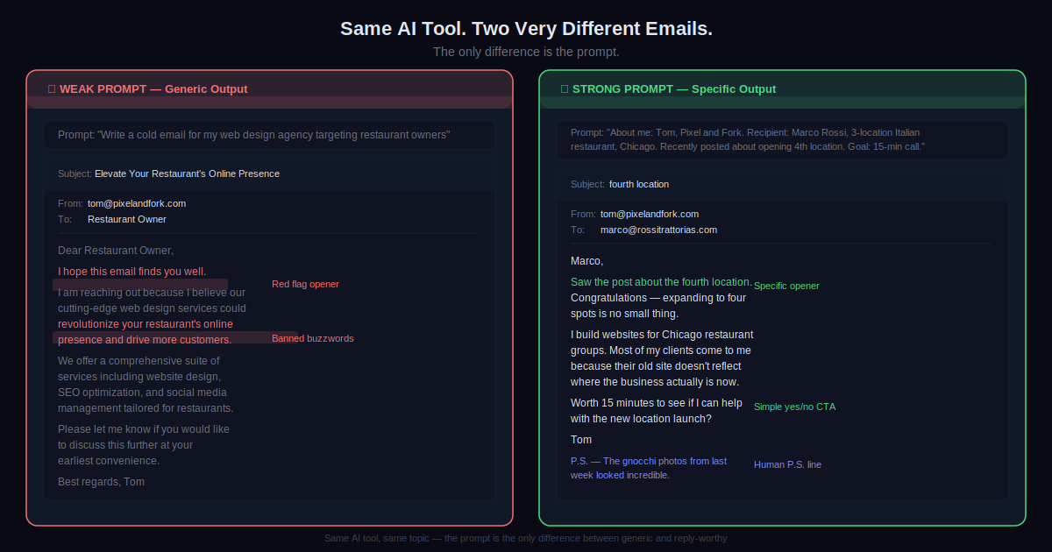Click the icon before WEAK PROMPT heading
This screenshot has width=1052, height=552.
[52, 89]
